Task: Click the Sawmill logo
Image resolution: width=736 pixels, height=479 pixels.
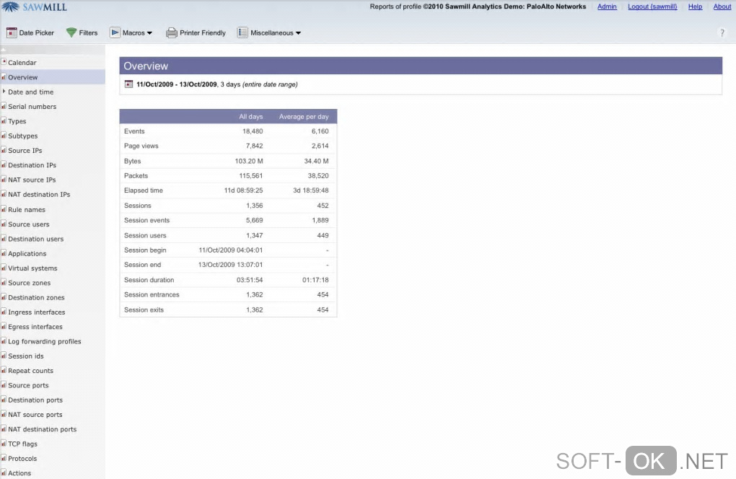Action: [34, 7]
